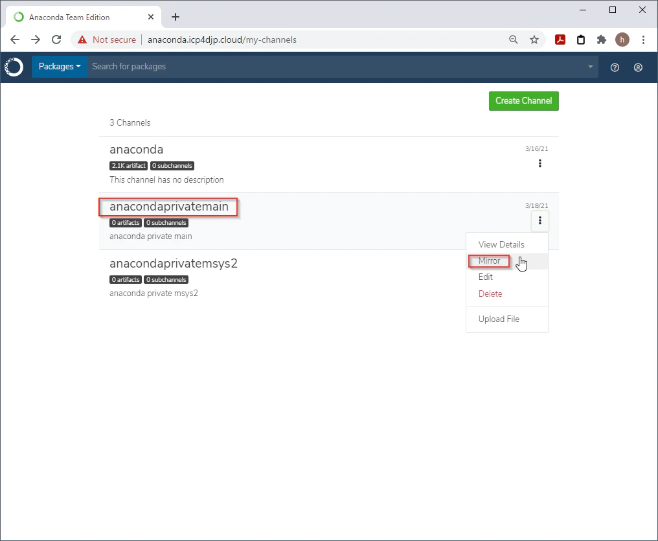Open the Adobe Acrobat extension icon
The image size is (658, 541).
click(560, 40)
